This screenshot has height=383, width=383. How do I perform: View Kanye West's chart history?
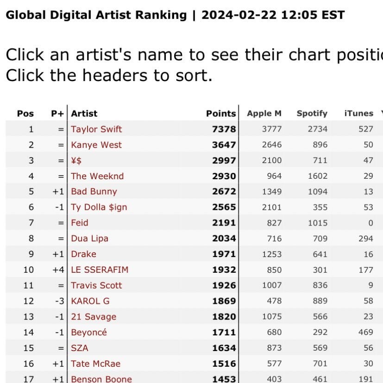(x=95, y=145)
